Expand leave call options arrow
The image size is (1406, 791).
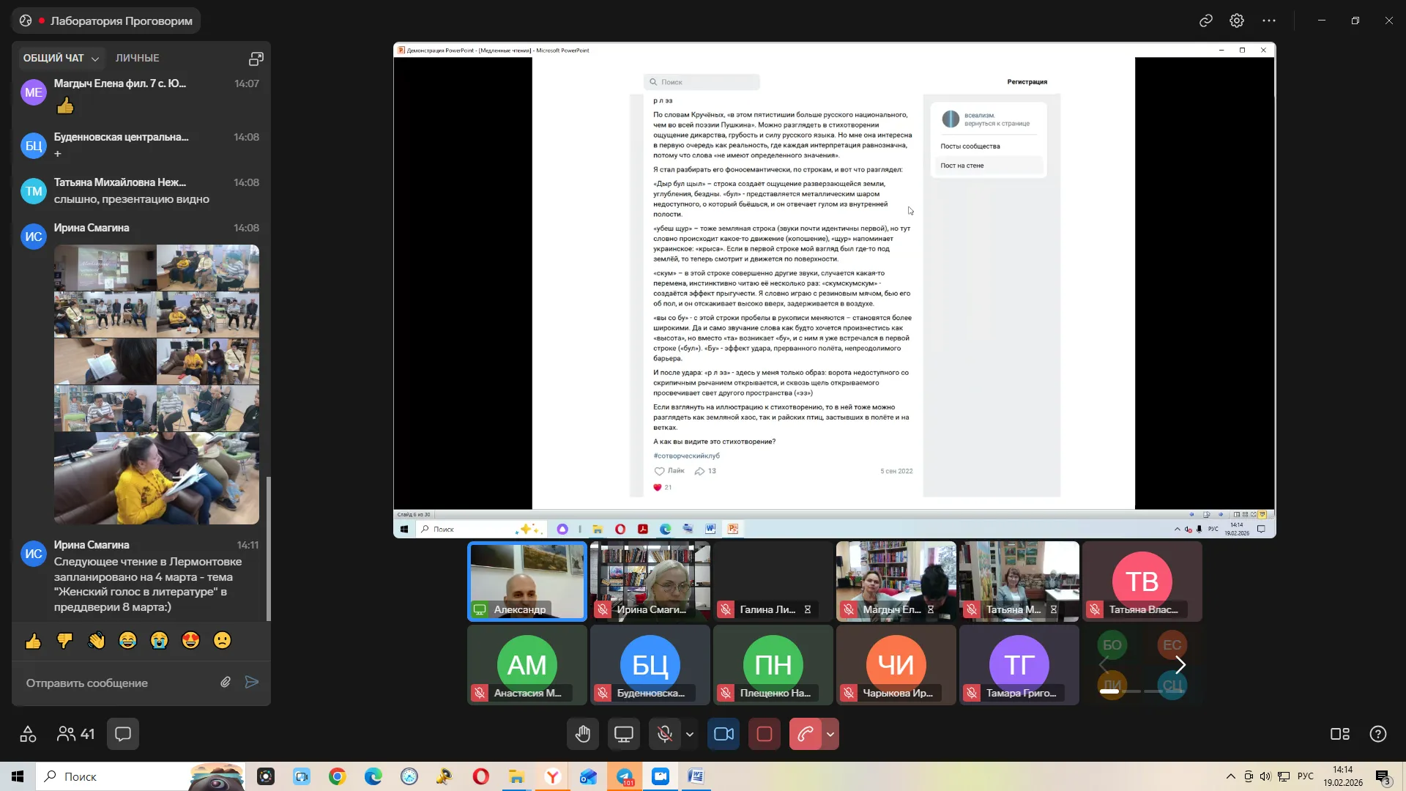(x=830, y=734)
